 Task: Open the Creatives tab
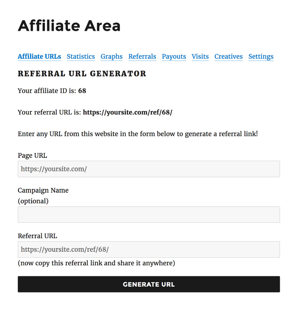228,57
